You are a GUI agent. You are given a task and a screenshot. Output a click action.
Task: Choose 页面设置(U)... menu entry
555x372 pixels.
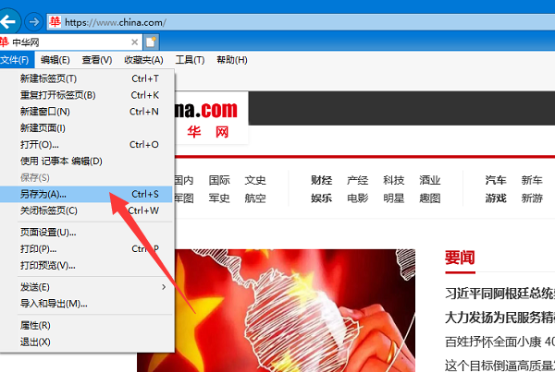(x=86, y=233)
